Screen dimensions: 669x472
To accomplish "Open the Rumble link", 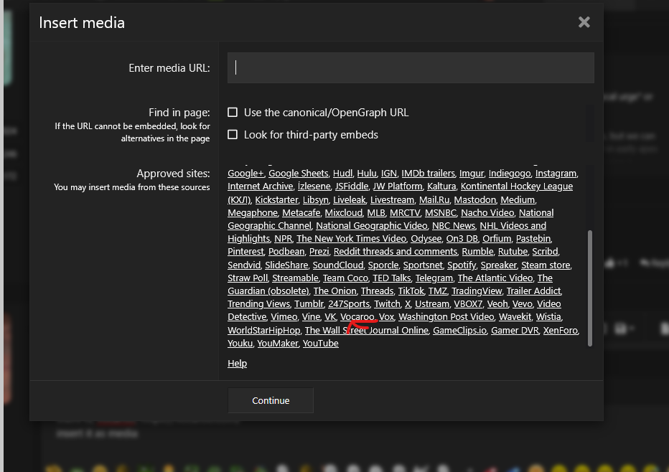I will click(477, 252).
